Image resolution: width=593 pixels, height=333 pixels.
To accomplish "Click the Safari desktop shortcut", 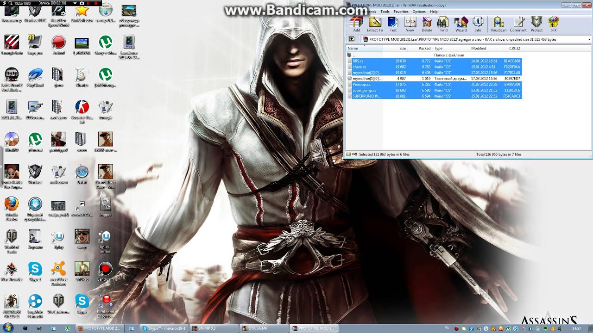I will pyautogui.click(x=82, y=174).
